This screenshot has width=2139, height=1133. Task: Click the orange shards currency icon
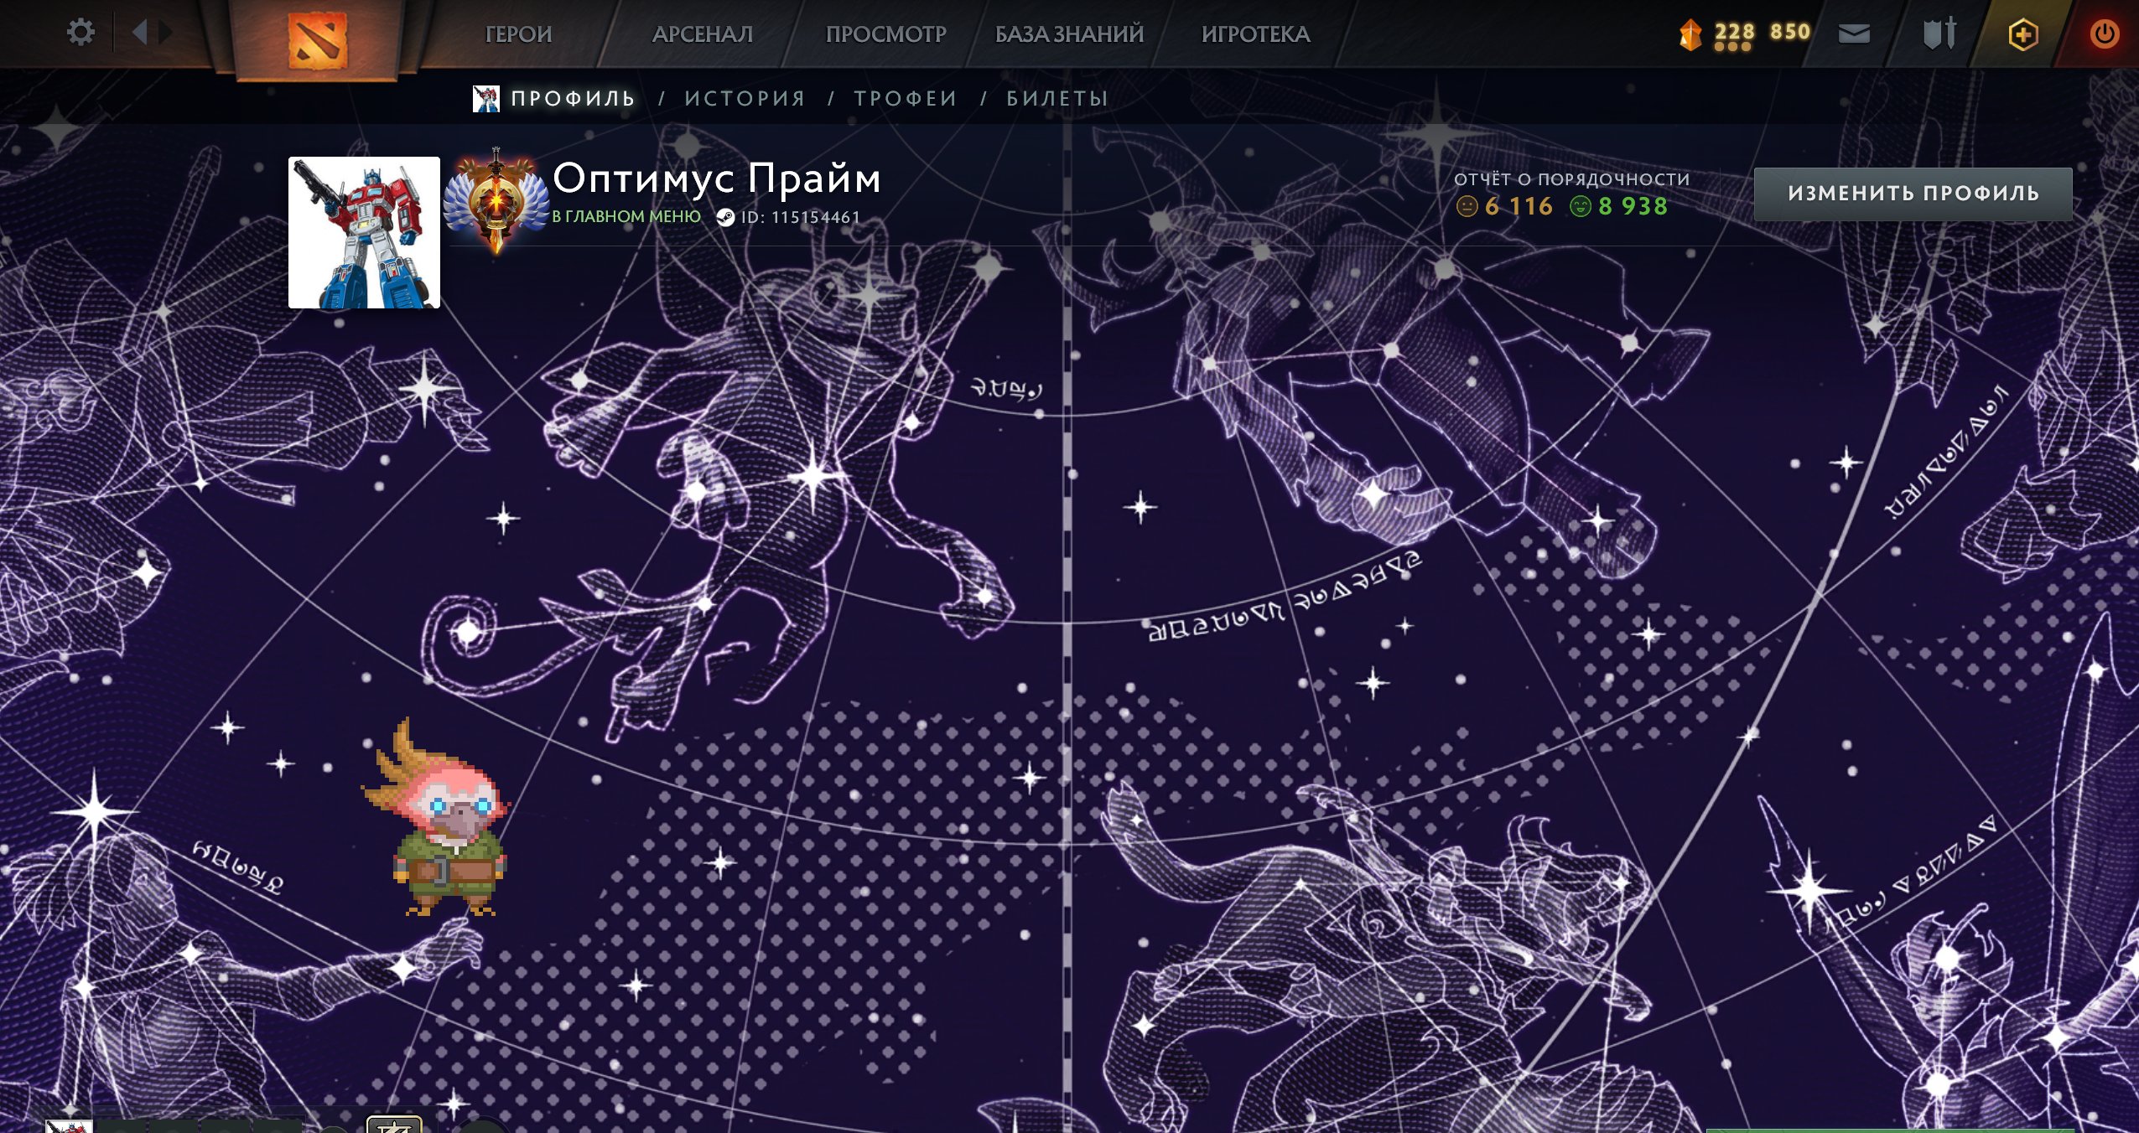pos(1692,32)
